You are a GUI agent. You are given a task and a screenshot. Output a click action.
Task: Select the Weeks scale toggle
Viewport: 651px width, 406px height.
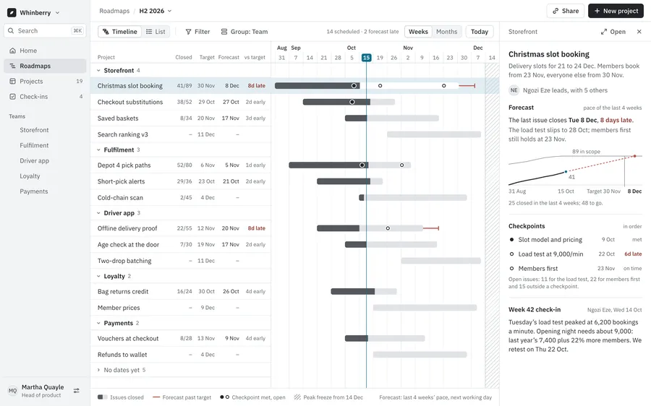click(418, 32)
